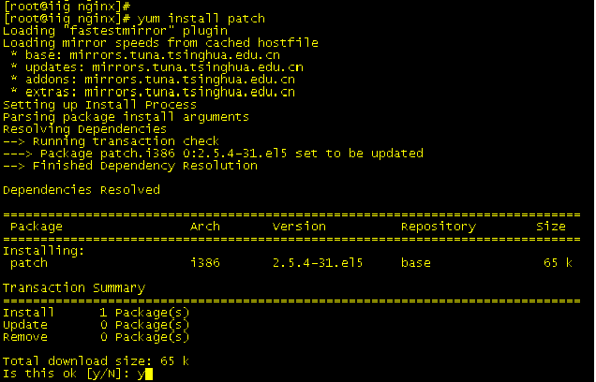Click the '65 k' size value in table
596x382 pixels.
click(558, 263)
